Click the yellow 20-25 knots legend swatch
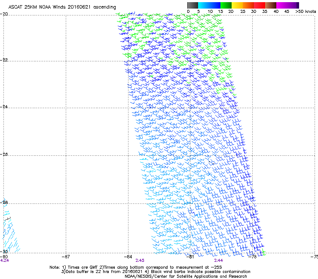Screen dimensions: 318x279 click(237, 5)
